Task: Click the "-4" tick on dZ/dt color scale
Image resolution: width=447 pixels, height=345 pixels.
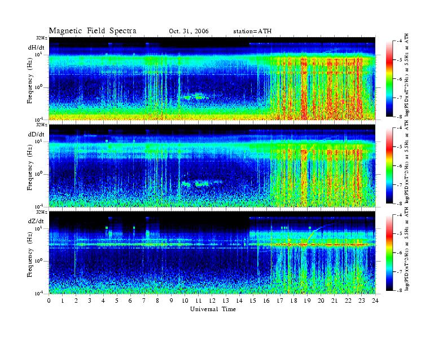Action: point(400,215)
